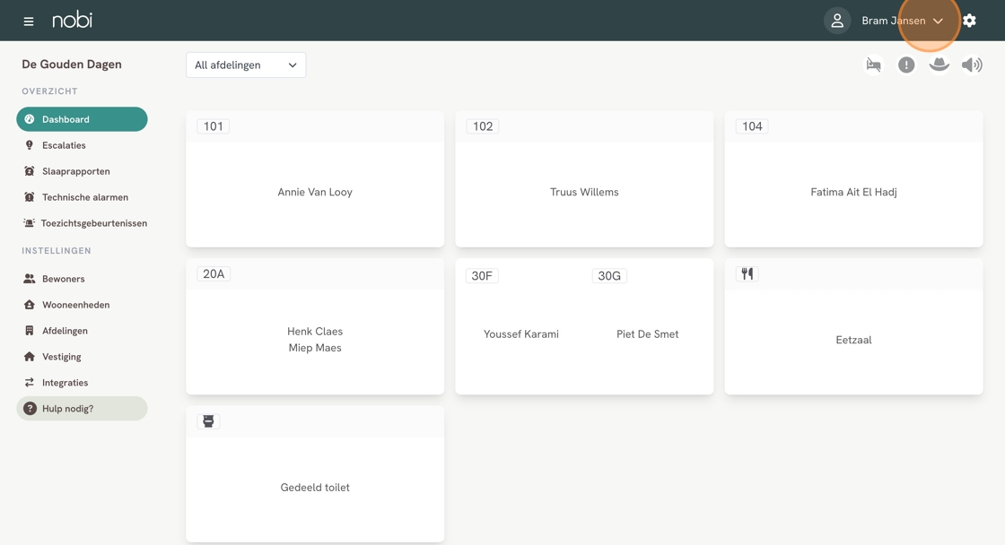The height and width of the screenshot is (545, 1005).
Task: Open the All afdelingen dropdown
Action: click(245, 65)
